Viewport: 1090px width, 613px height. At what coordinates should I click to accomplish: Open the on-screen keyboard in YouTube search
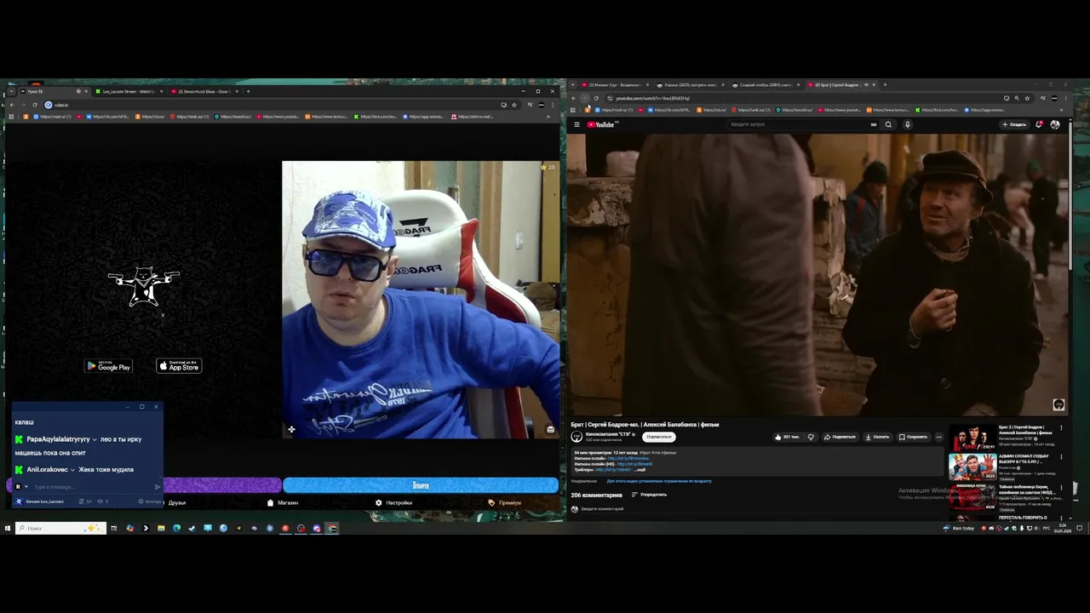pos(873,124)
